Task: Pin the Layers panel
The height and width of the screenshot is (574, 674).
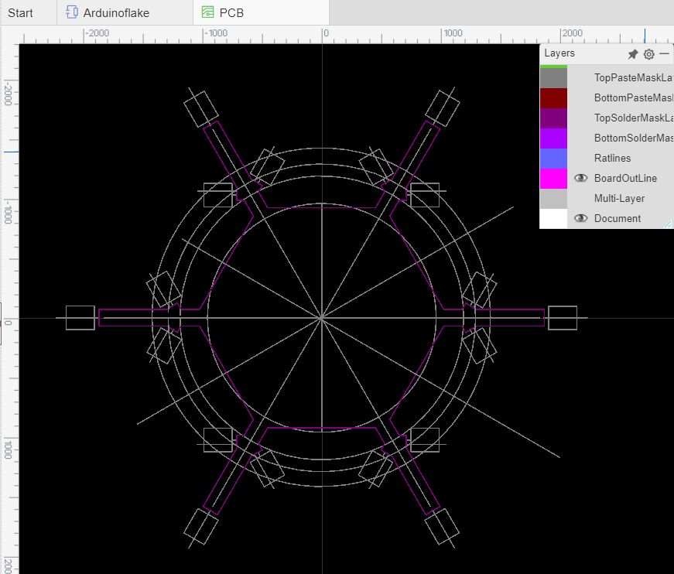Action: 633,54
